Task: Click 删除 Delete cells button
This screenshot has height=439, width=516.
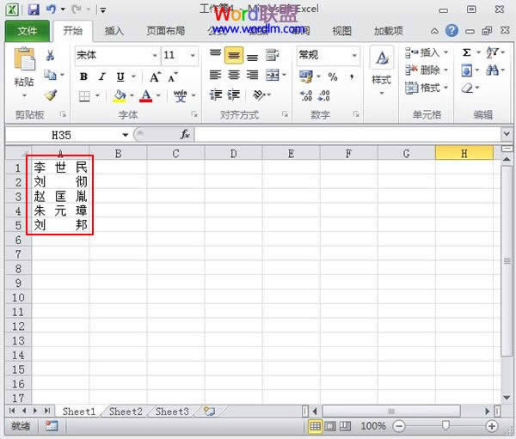Action: click(427, 70)
